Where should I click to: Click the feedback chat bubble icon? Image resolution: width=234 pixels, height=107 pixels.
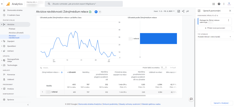(x=191, y=99)
